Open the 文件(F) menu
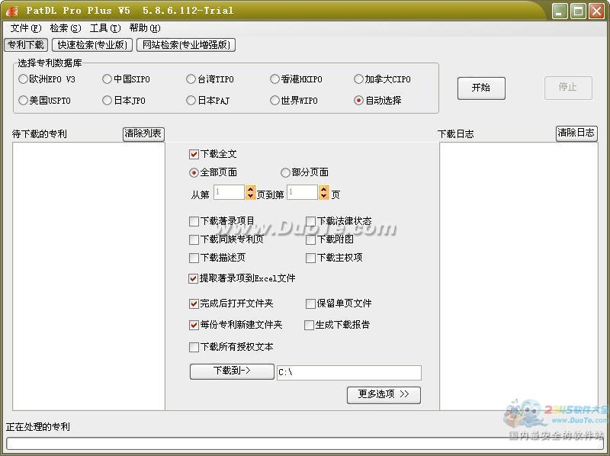610x456 pixels. point(26,28)
